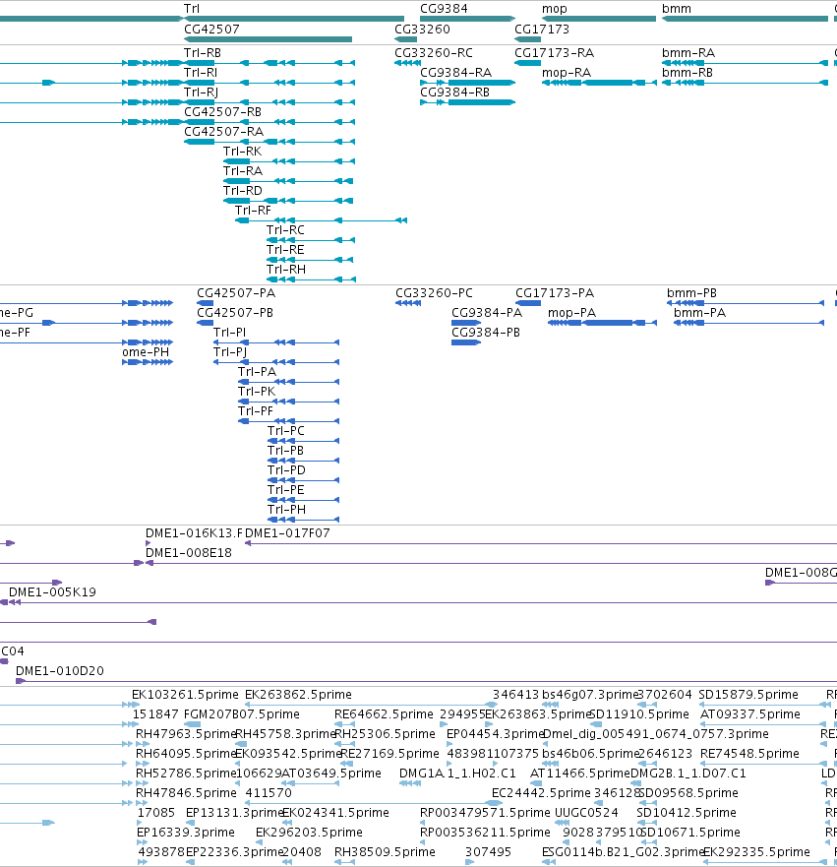Click the RE74548.5prime EST label

(x=749, y=754)
